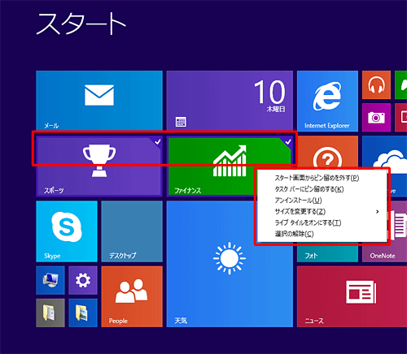Choose スタート画面からピン留めを外す(P) menu item
Viewport: 407px width, 354px height.
tap(322, 178)
